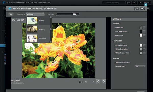The image size is (153, 92).
Task: Click the Album Name color swatch
Action: (141, 35)
